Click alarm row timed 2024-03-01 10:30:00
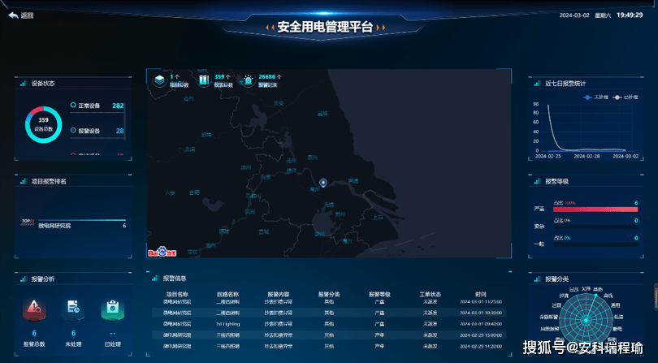The width and height of the screenshot is (658, 363). pos(329,313)
